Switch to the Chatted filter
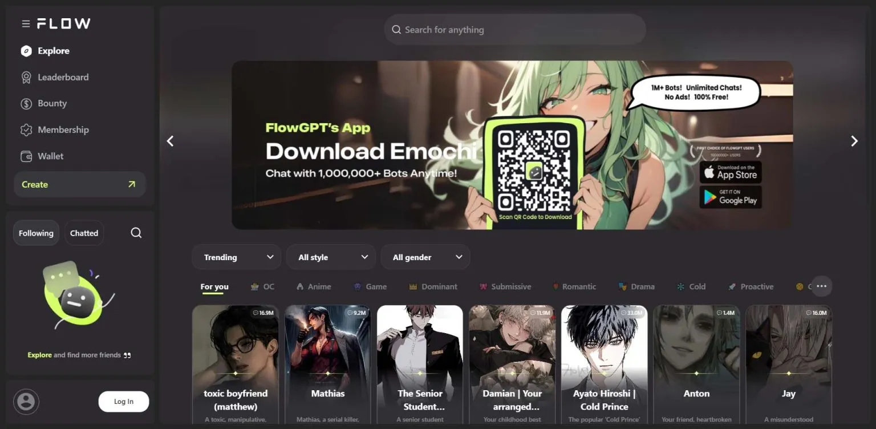Image resolution: width=876 pixels, height=429 pixels. 84,233
